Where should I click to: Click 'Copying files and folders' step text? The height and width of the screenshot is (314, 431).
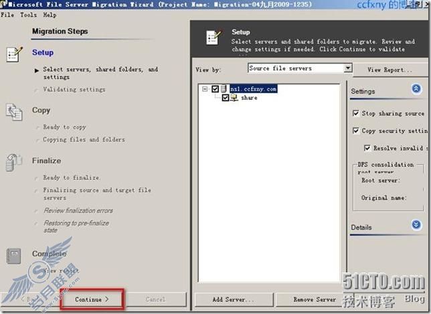(x=84, y=139)
